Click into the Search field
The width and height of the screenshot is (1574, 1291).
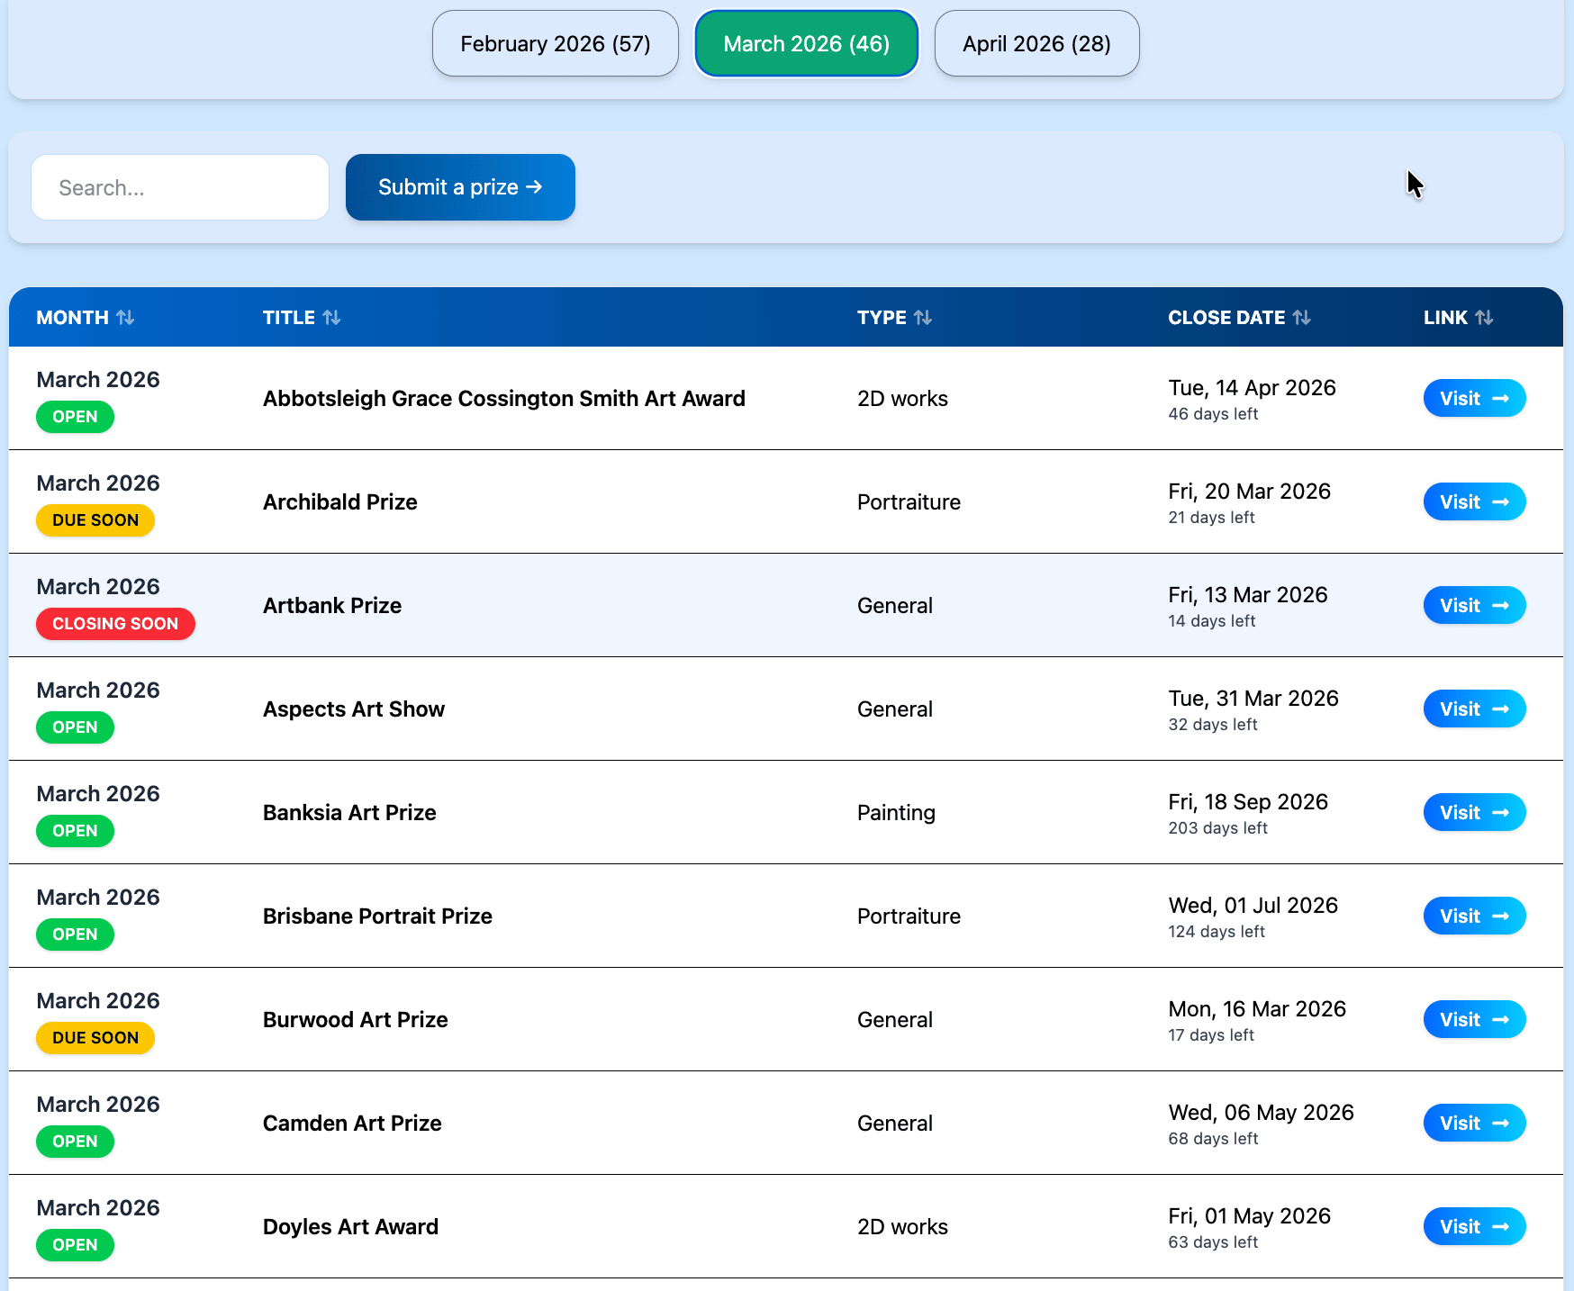point(180,187)
